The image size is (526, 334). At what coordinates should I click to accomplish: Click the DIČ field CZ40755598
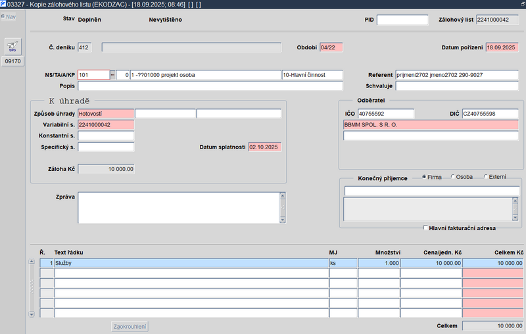click(490, 114)
